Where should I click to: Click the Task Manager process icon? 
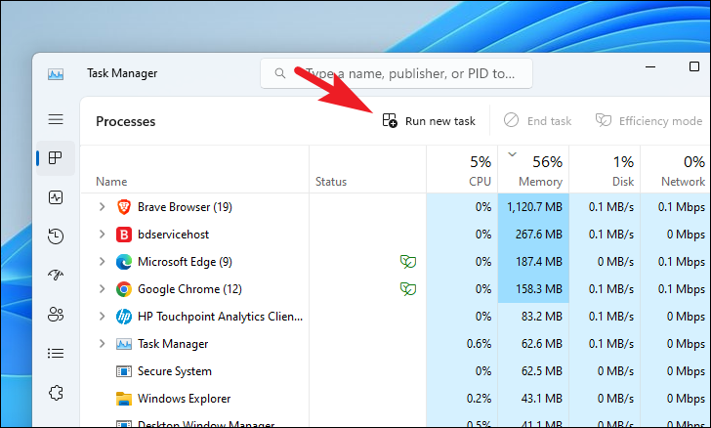[124, 344]
